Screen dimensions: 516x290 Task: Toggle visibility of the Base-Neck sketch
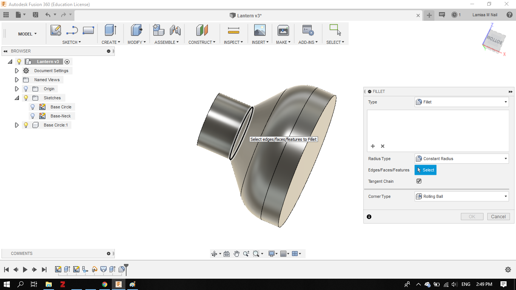click(33, 116)
